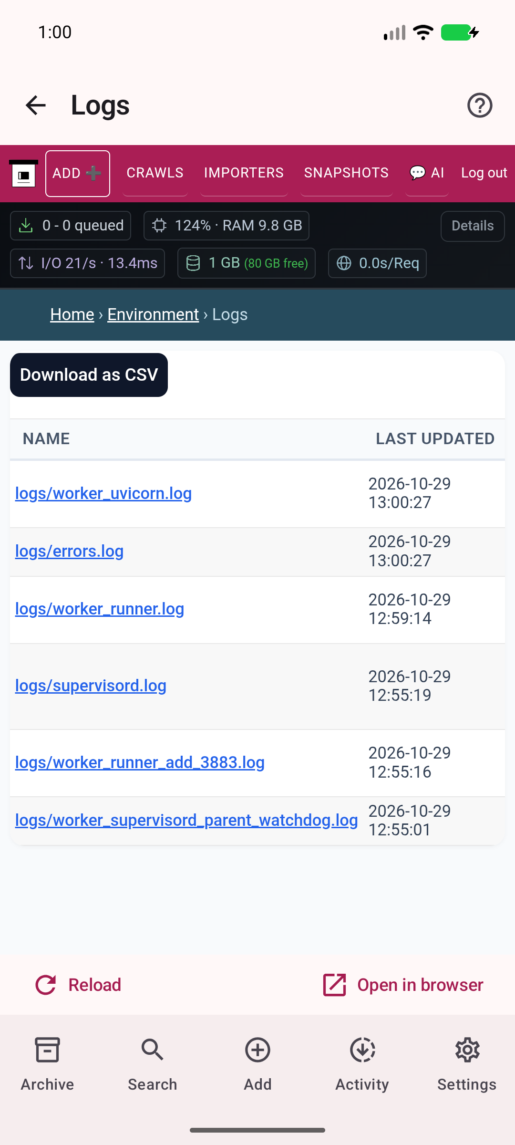Switch to the Activity bottom tab
Screen dimensions: 515x1145
tap(362, 1064)
